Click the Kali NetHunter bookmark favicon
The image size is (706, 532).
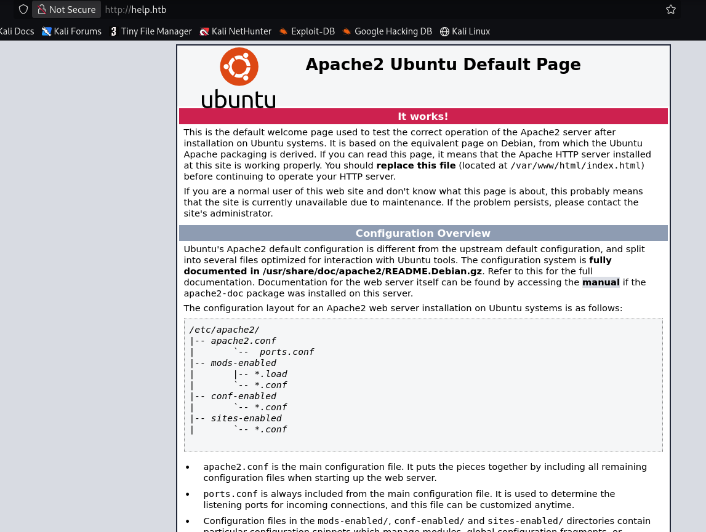tap(204, 31)
